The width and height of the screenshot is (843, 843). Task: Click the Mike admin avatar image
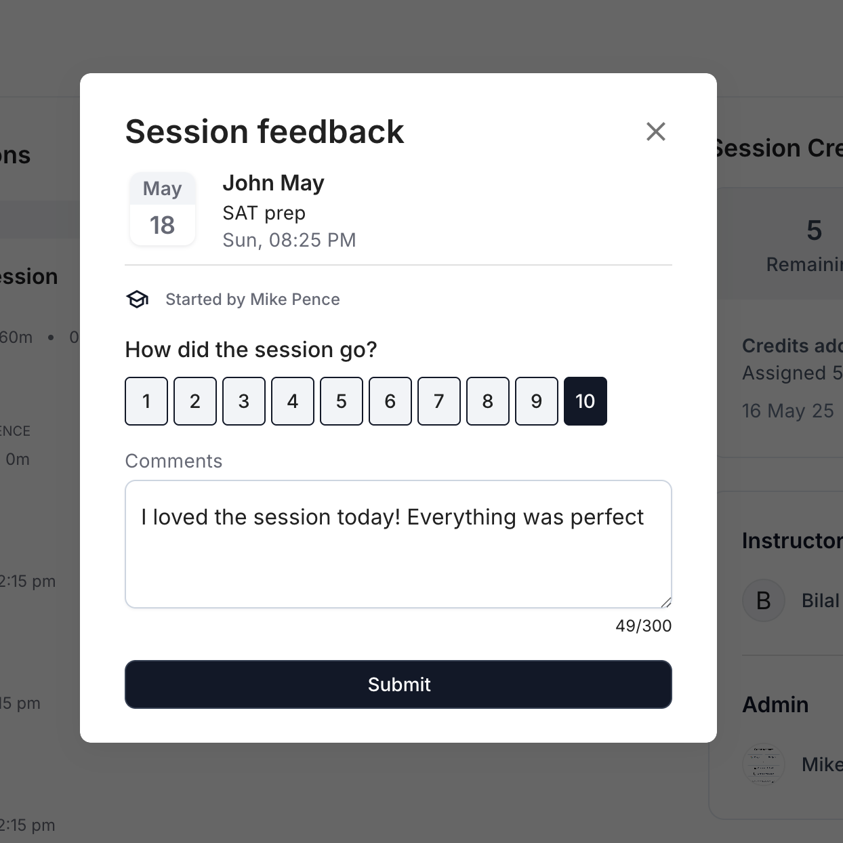(x=764, y=764)
